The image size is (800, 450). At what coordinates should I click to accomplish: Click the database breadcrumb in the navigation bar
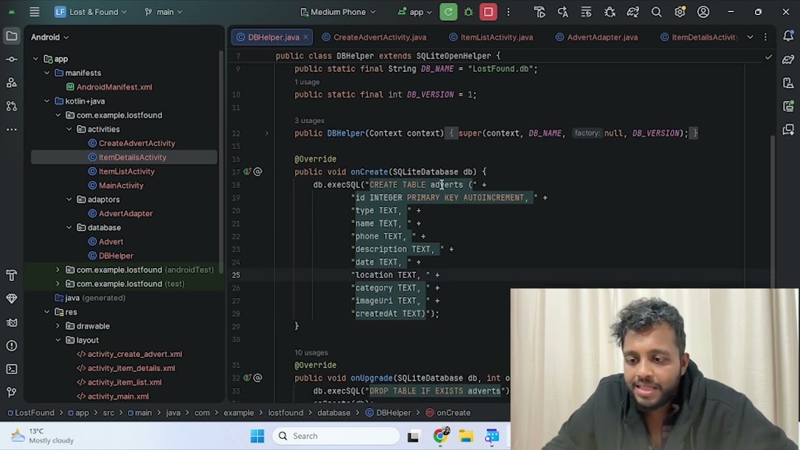[x=334, y=412]
